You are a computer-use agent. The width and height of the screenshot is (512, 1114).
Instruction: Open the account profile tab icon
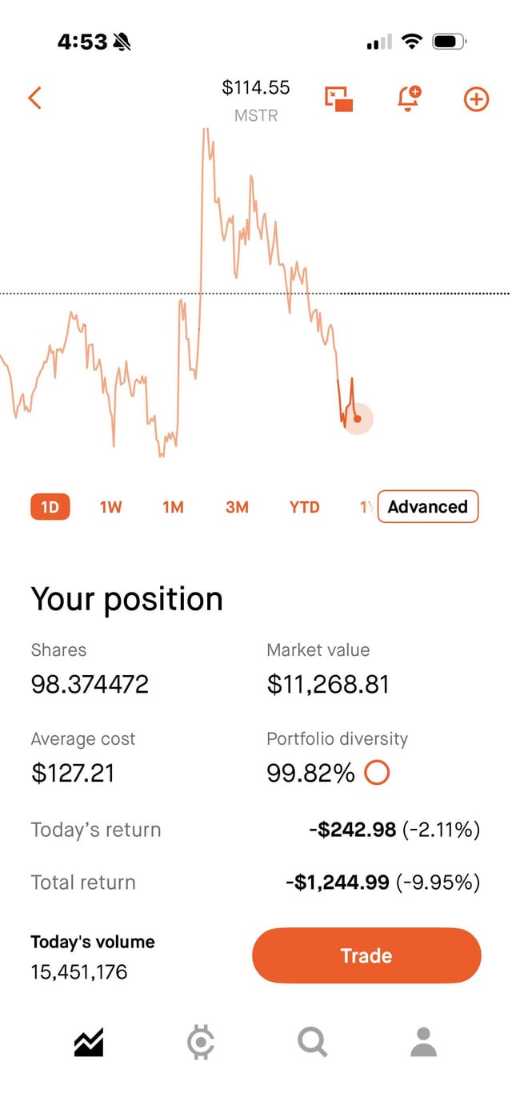coord(423,1042)
